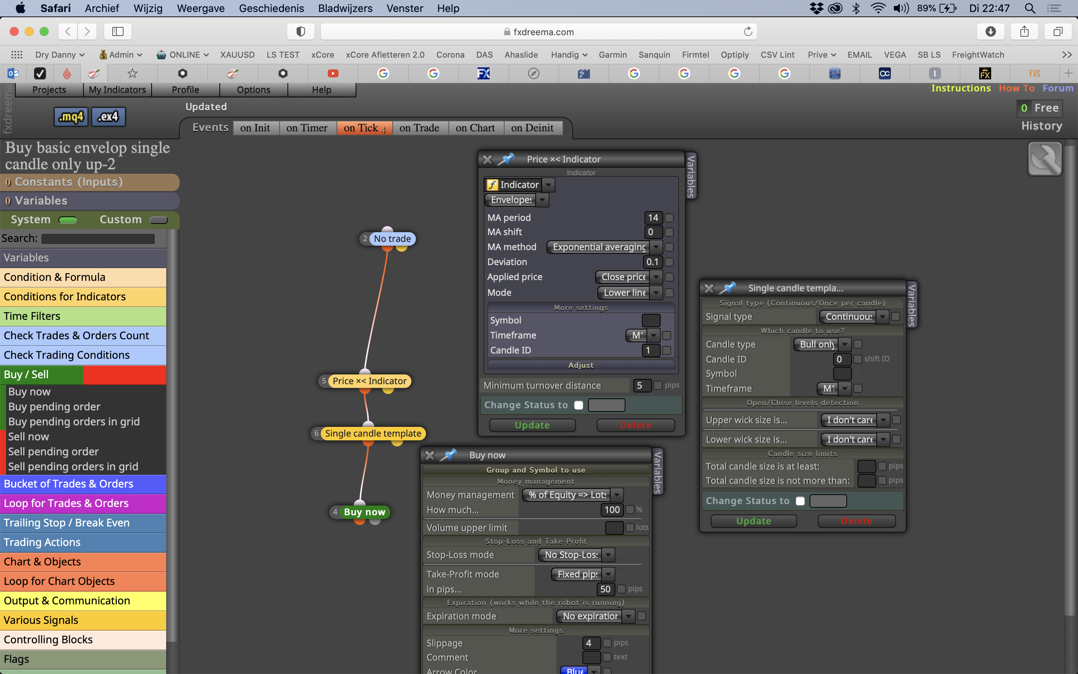Click the Indicator function icon

pos(492,185)
